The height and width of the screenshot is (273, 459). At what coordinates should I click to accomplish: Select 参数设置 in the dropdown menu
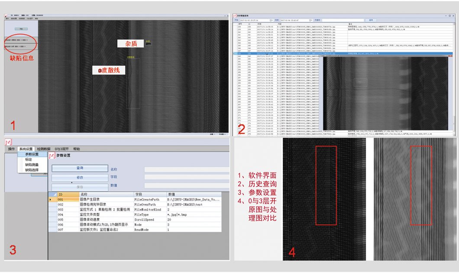click(32, 154)
